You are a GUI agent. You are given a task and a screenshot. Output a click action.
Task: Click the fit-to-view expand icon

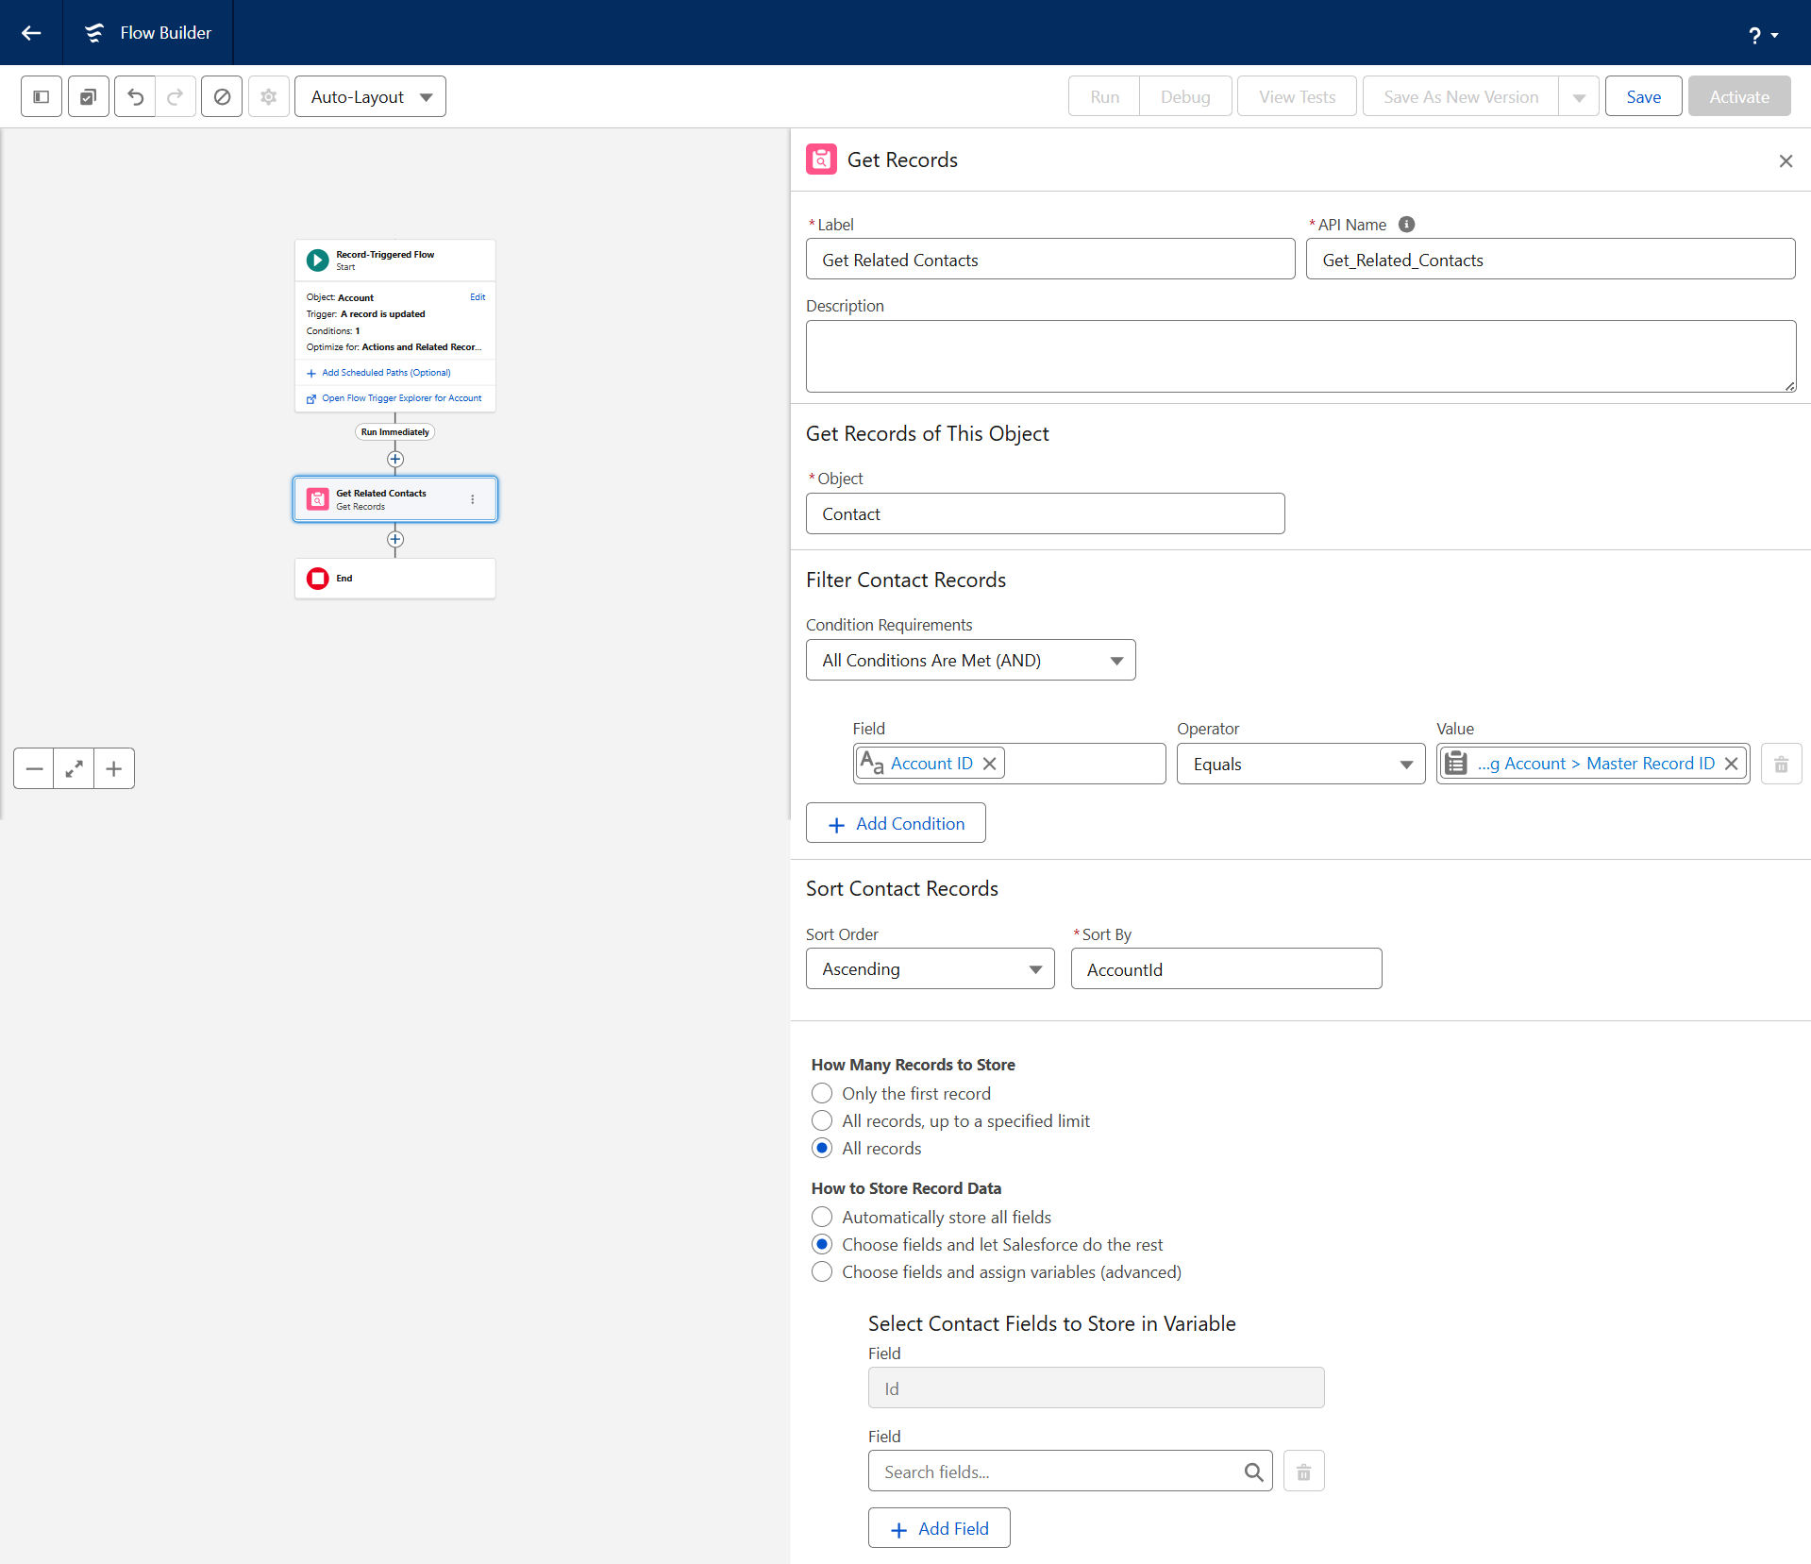74,768
